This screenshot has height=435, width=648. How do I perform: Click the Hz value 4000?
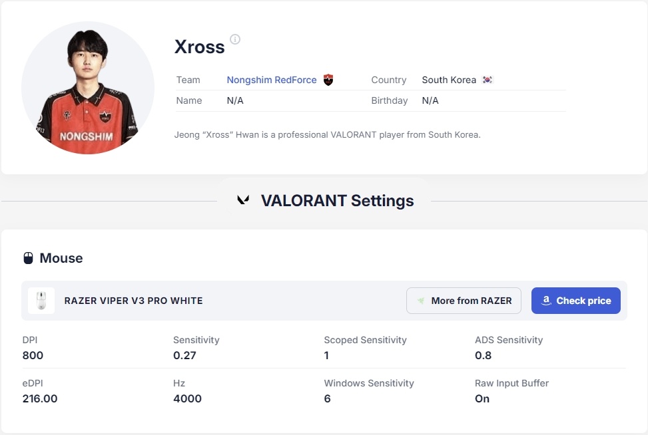(x=187, y=398)
